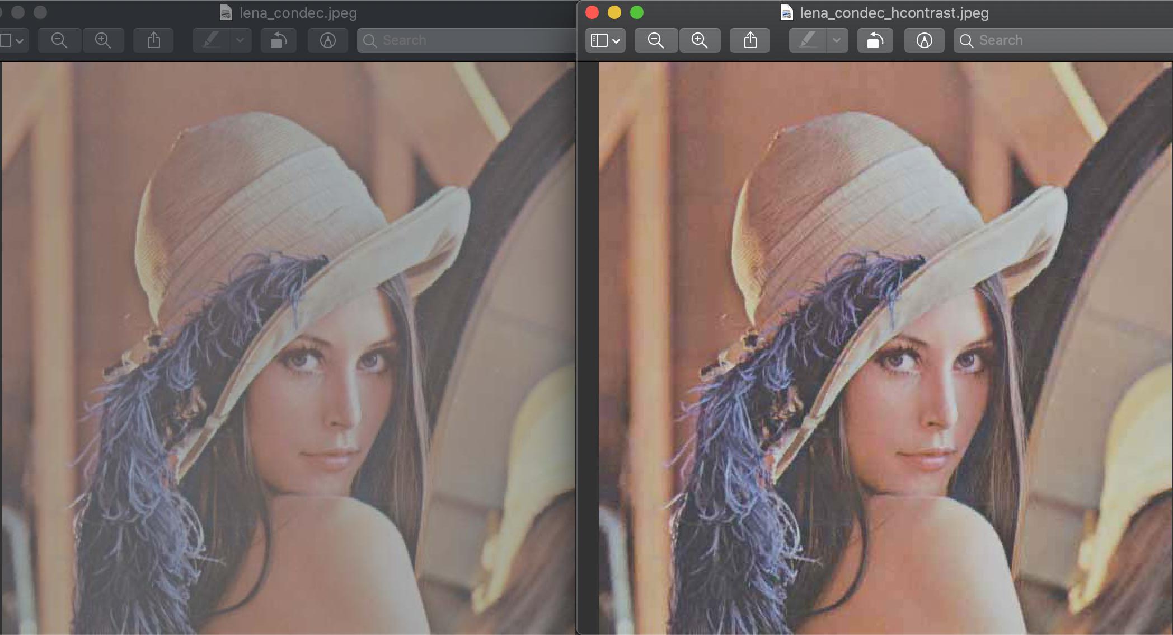1173x635 pixels.
Task: Focus Search field in lena_condec_hcontrast.jpeg window
Action: click(x=1063, y=40)
